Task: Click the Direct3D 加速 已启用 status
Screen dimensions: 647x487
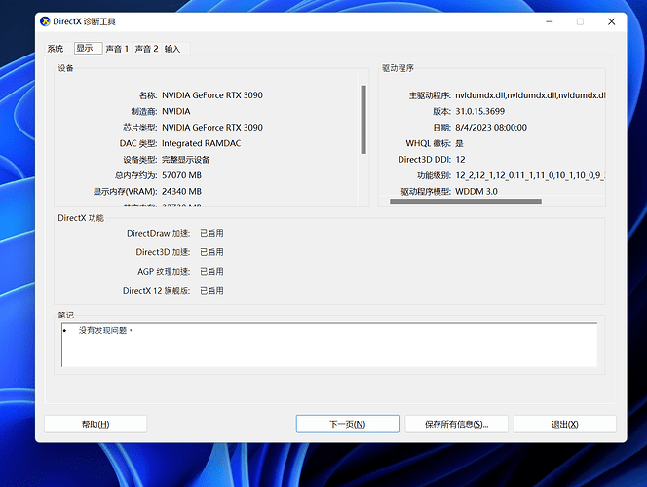Action: pyautogui.click(x=211, y=252)
